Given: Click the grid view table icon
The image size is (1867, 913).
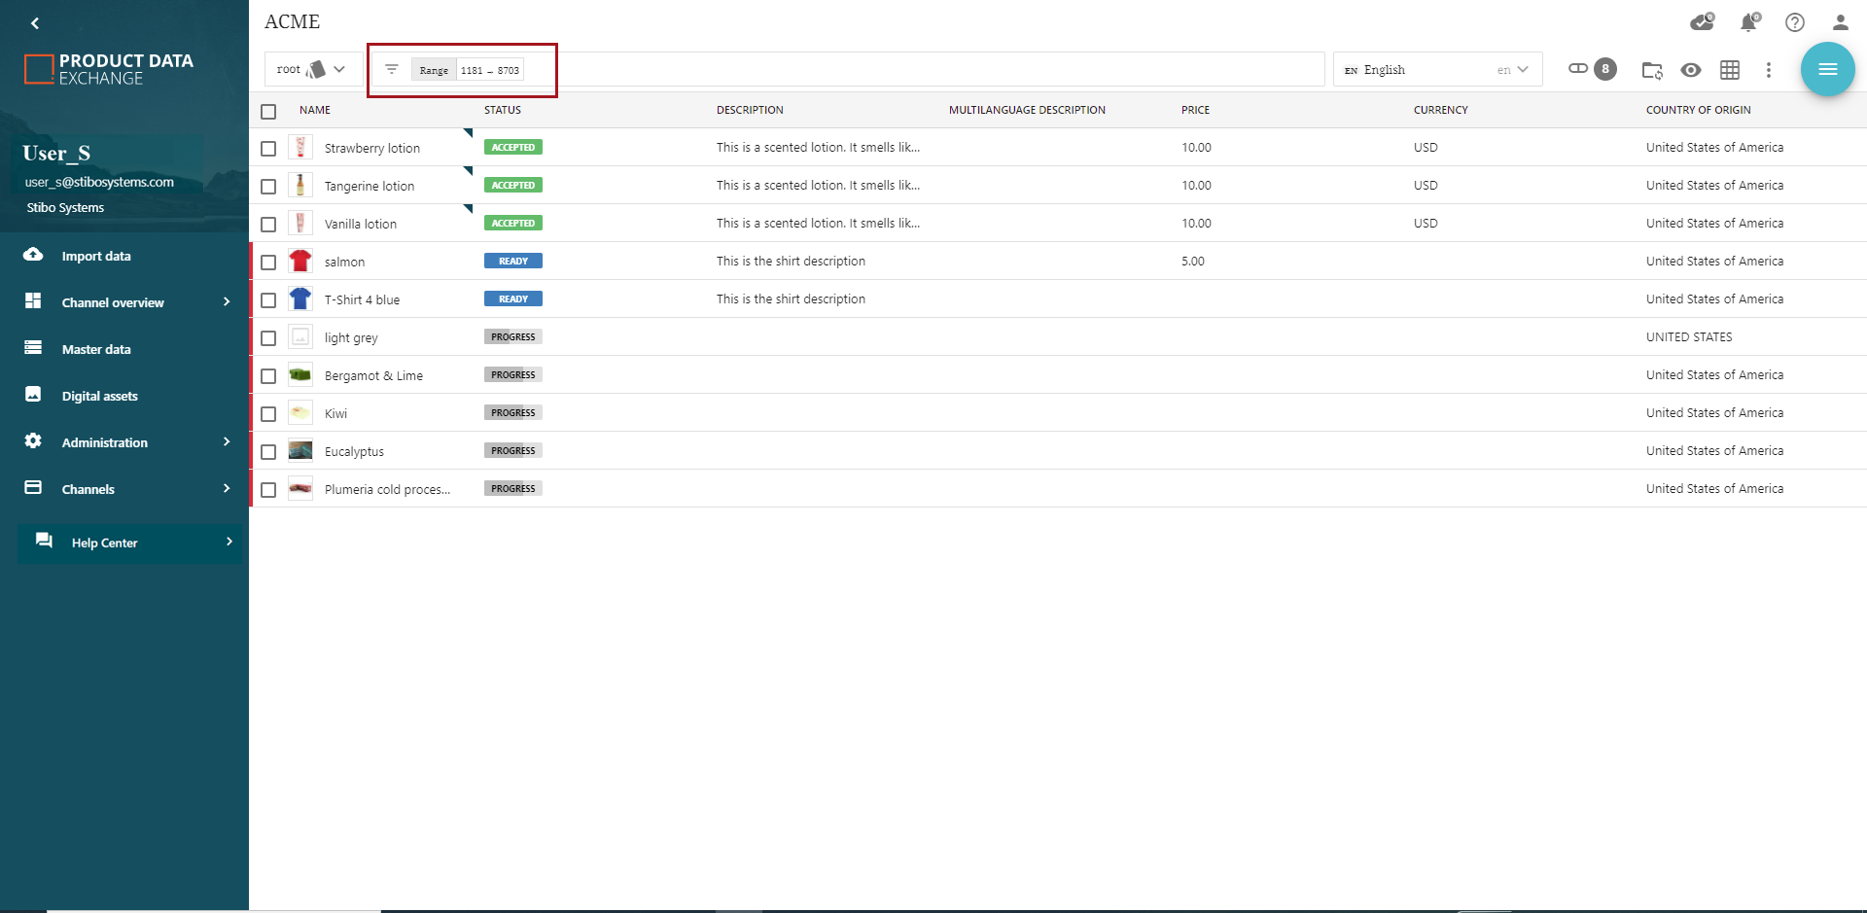Looking at the screenshot, I should pos(1730,70).
